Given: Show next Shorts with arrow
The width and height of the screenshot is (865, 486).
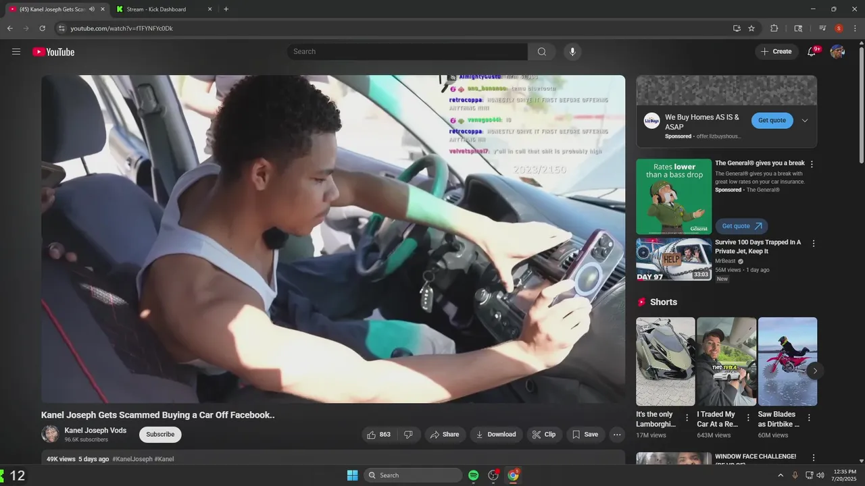Looking at the screenshot, I should pyautogui.click(x=815, y=371).
